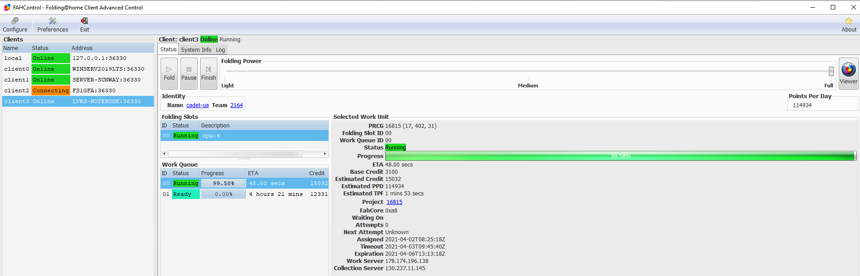Click the Timeout 2021-04-03T09:45:40Z value
The height and width of the screenshot is (276, 860).
415,247
